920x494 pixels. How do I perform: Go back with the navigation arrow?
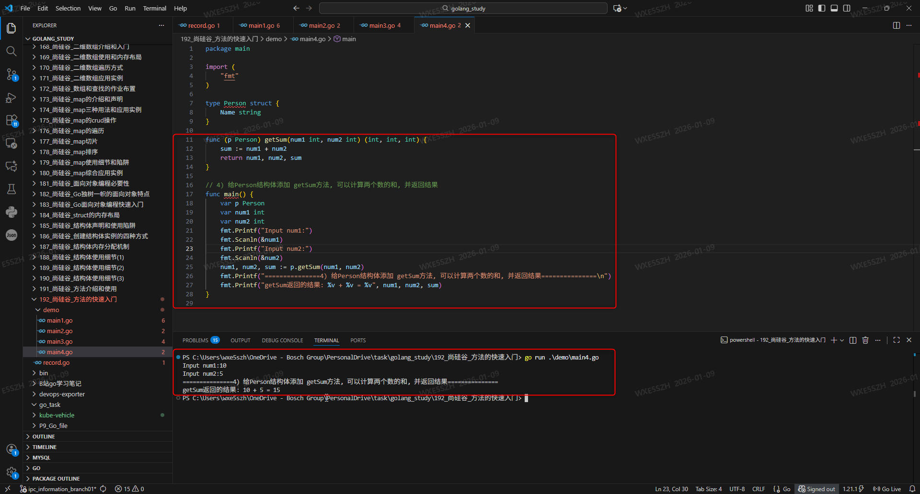coord(296,8)
